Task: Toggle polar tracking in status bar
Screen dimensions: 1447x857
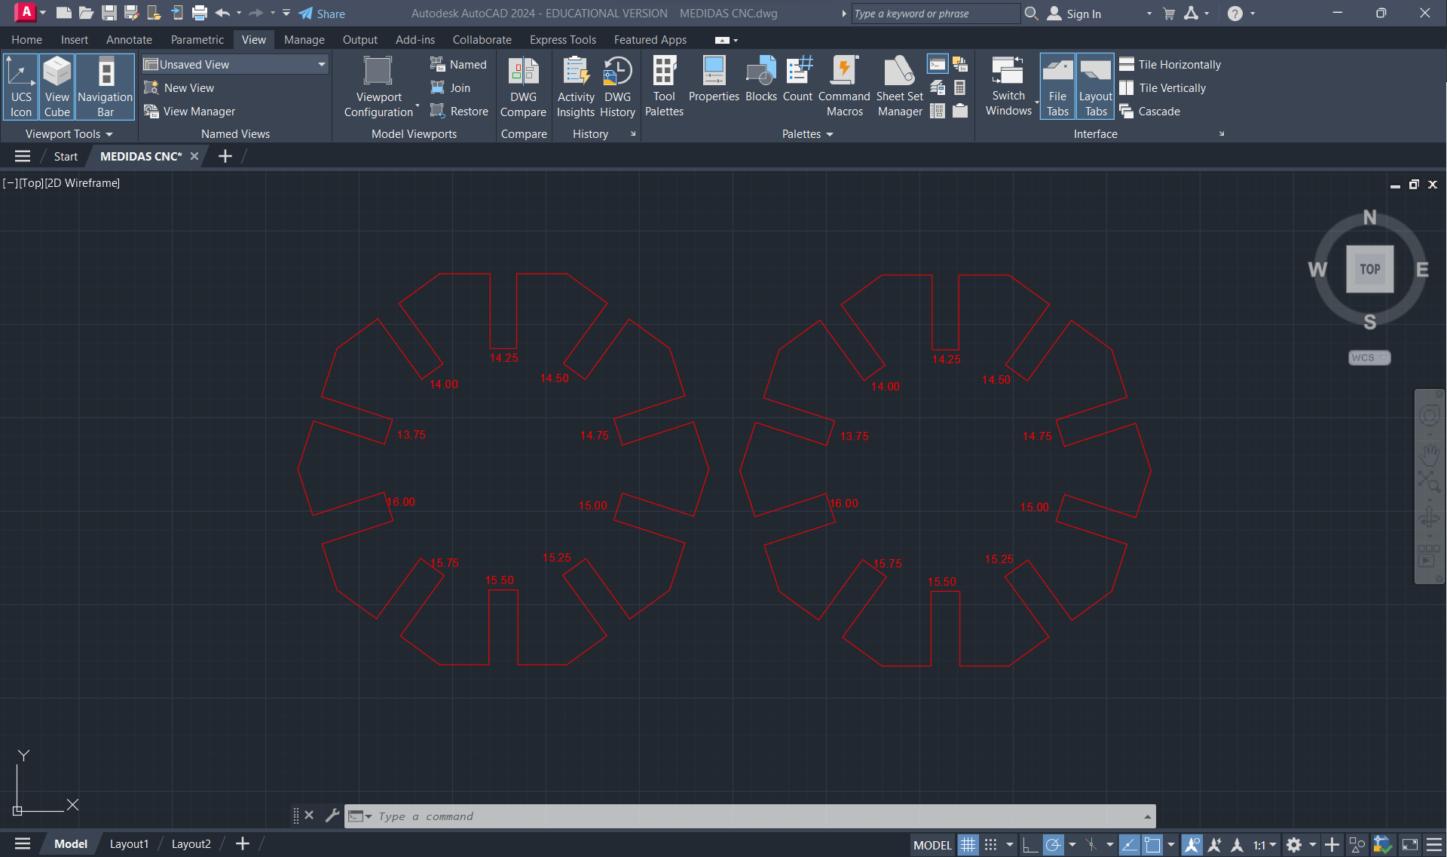Action: point(1054,845)
